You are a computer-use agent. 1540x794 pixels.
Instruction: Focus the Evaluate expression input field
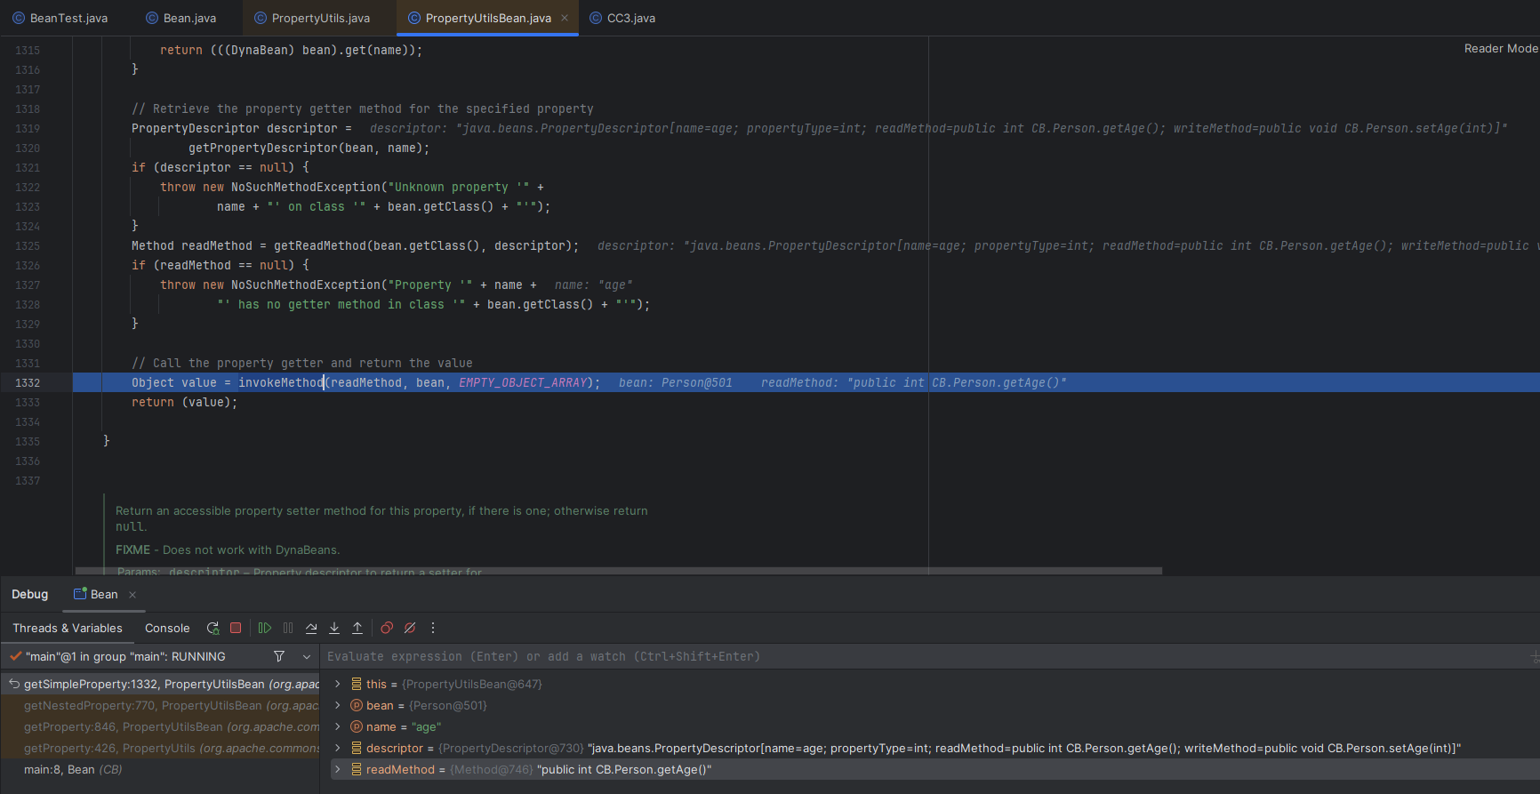[x=925, y=656]
